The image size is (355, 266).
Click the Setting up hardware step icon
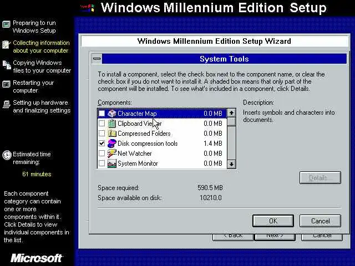pyautogui.click(x=6, y=104)
